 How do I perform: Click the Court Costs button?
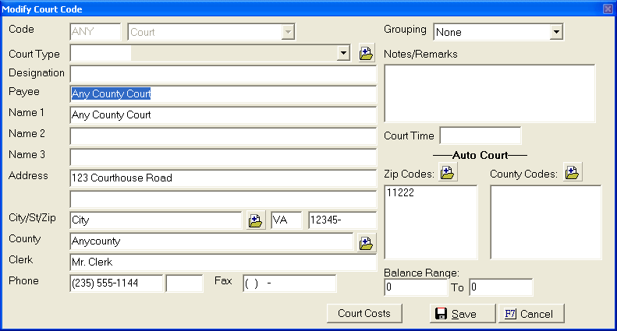(x=363, y=313)
